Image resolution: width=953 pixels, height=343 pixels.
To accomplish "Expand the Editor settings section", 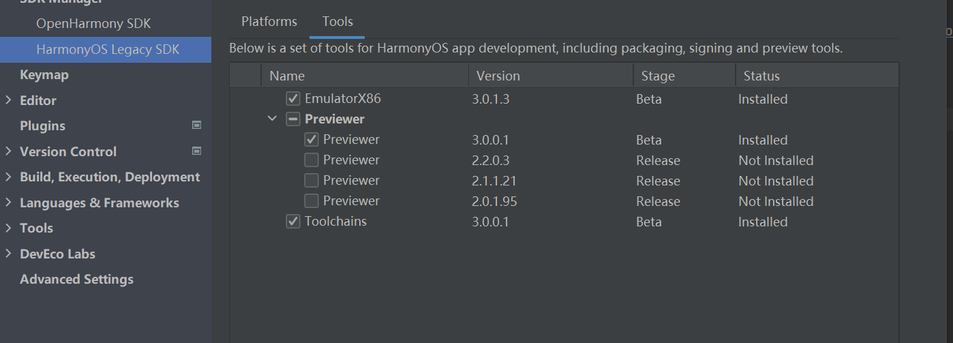I will (x=8, y=100).
